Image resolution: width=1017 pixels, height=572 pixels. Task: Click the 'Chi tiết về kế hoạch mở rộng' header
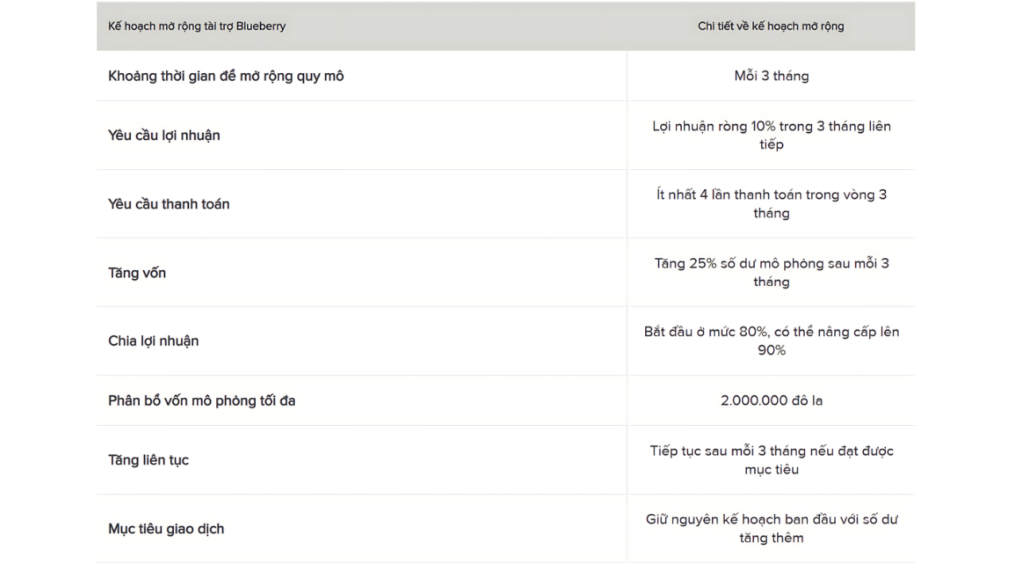click(x=771, y=26)
